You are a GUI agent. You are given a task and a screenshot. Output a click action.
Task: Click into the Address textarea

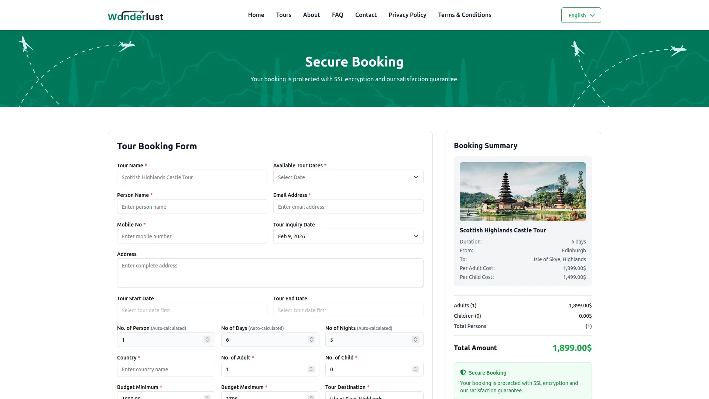270,273
